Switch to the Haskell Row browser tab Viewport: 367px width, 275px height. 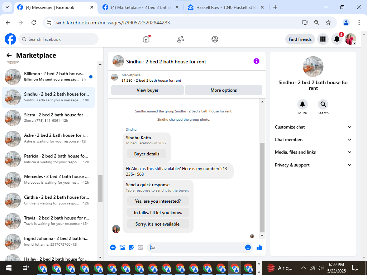coord(226,8)
